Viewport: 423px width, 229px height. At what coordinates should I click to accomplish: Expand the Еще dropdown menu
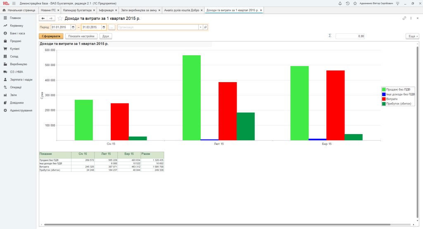click(413, 36)
